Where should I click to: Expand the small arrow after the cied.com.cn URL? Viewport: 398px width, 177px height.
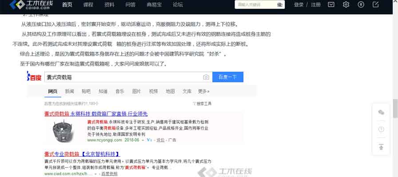coord(96,174)
